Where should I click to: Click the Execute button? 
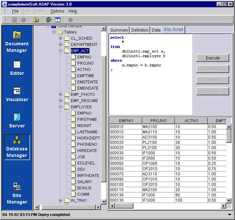[212, 58]
